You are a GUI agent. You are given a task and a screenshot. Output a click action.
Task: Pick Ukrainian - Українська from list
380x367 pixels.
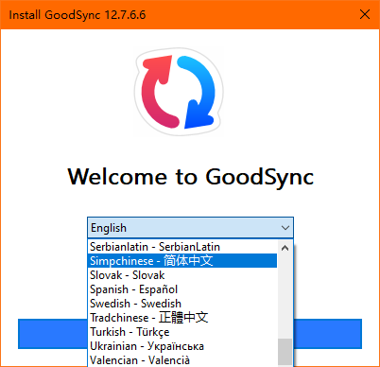coord(182,346)
